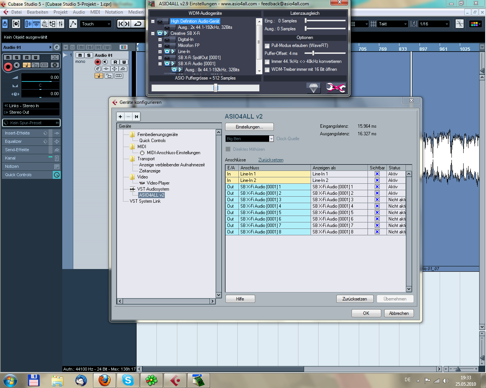Screen dimensions: 486x388
Task: Open the MIDI menu
Action: coord(95,12)
